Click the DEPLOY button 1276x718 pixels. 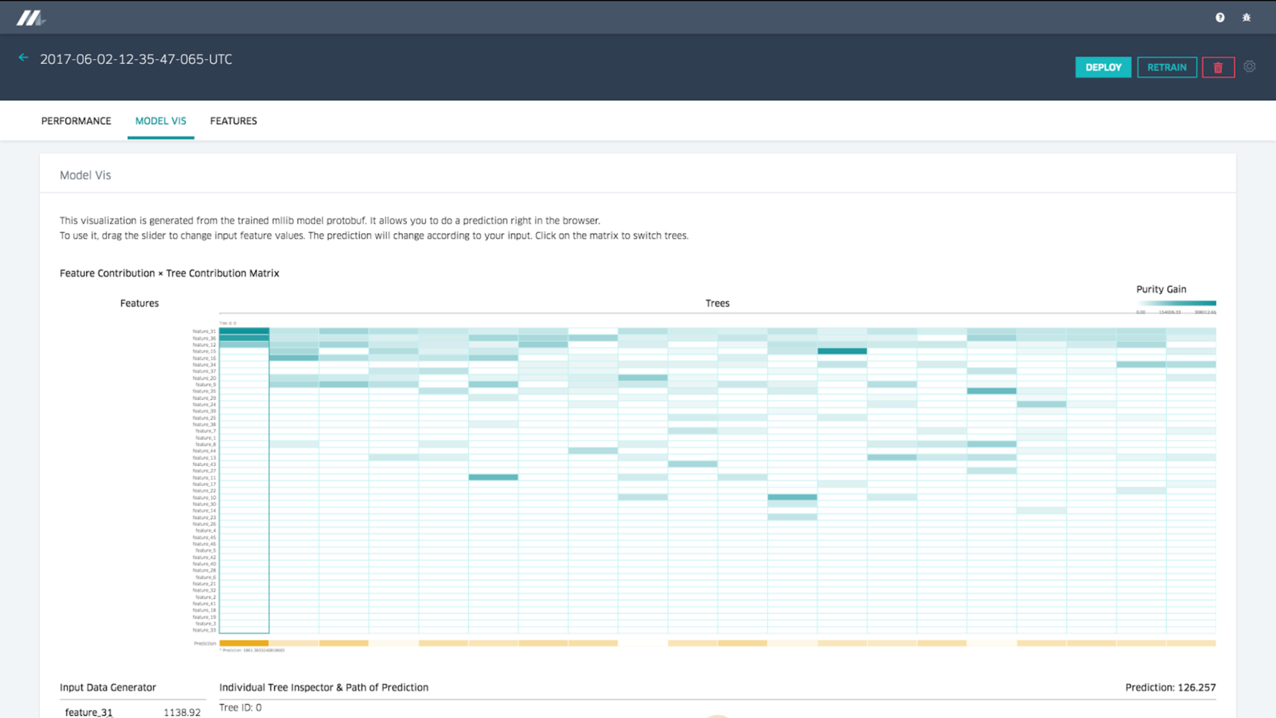pyautogui.click(x=1103, y=67)
